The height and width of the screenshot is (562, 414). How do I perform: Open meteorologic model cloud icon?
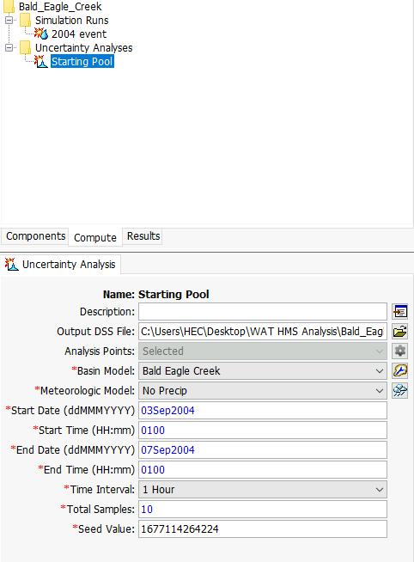click(x=399, y=390)
